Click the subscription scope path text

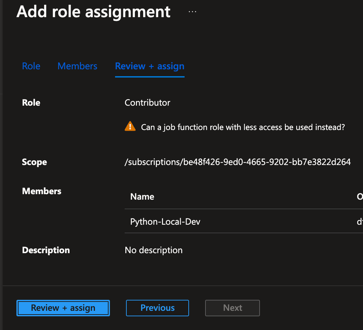click(x=238, y=162)
